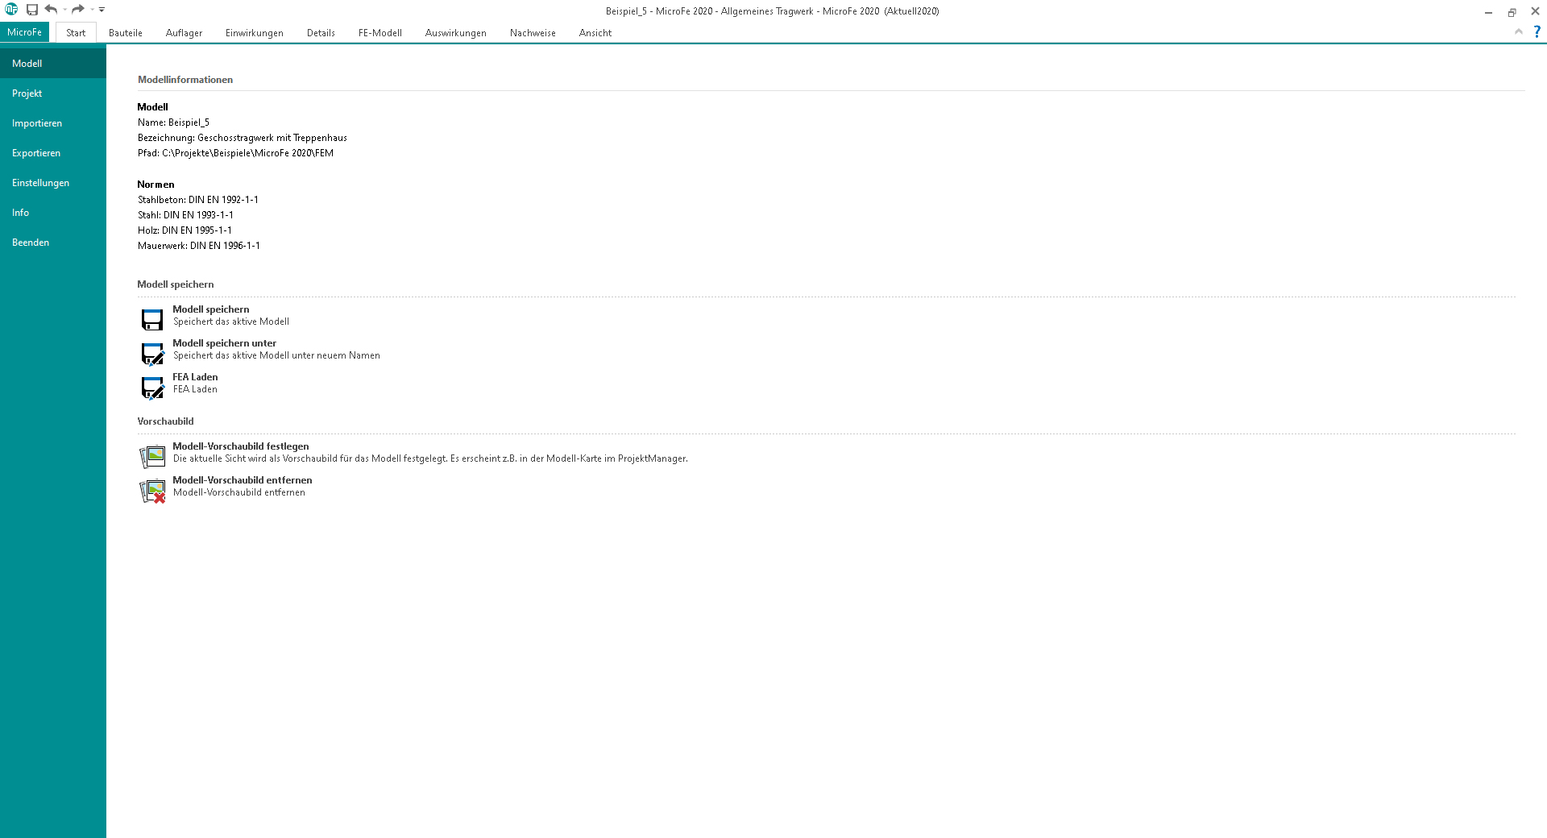1547x838 pixels.
Task: Click the Name: Beispiel_5 text
Action: (x=173, y=122)
